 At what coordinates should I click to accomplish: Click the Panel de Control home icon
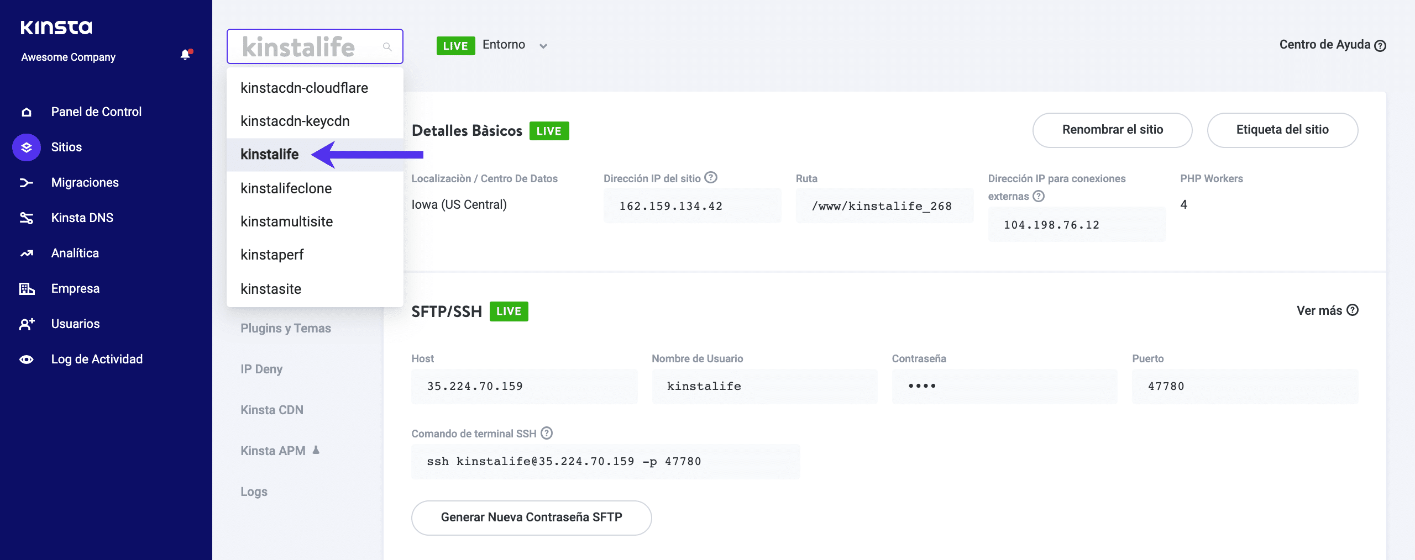point(25,112)
